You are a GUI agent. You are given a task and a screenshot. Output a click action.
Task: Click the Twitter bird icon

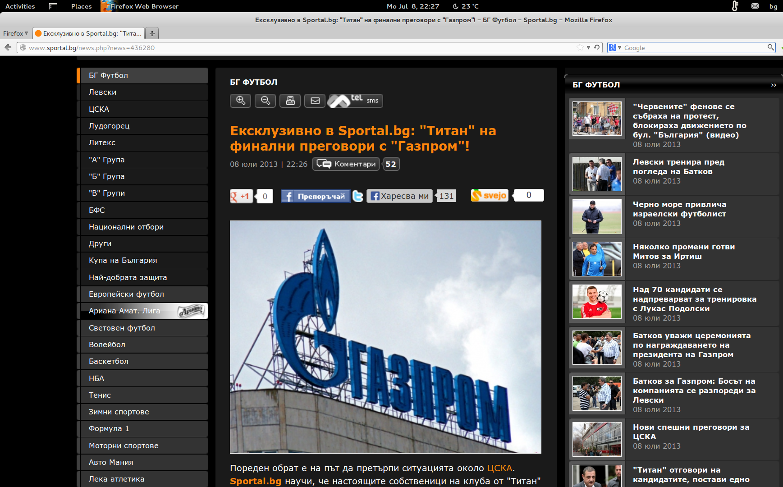click(358, 196)
